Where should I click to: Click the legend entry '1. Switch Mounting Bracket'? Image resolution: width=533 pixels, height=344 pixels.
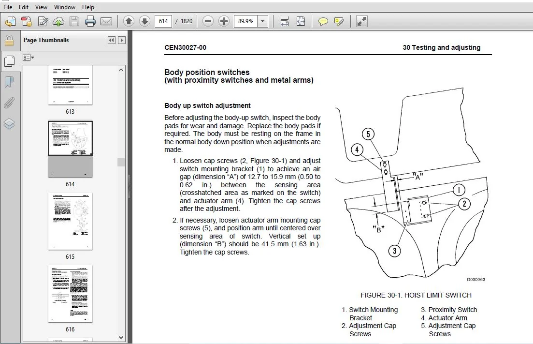point(370,314)
